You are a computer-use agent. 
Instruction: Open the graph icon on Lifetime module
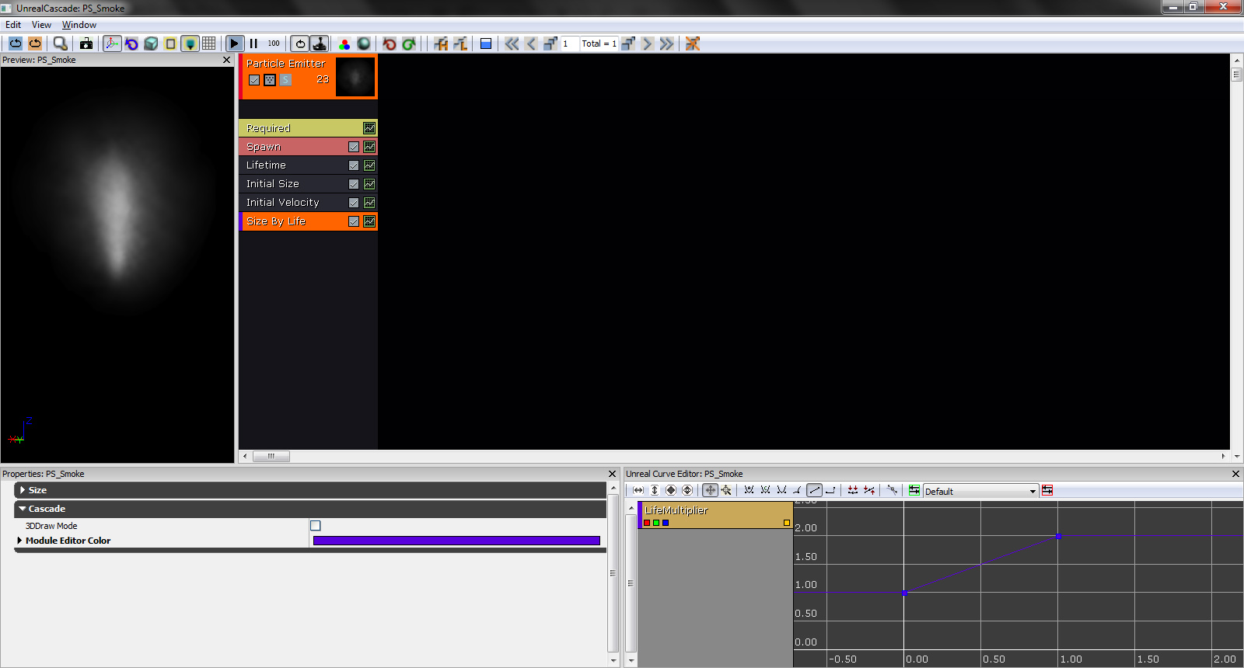[x=369, y=165]
